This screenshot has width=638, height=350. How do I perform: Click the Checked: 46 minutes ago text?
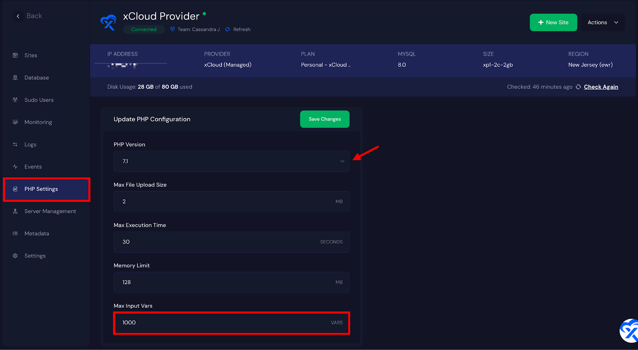pos(540,87)
